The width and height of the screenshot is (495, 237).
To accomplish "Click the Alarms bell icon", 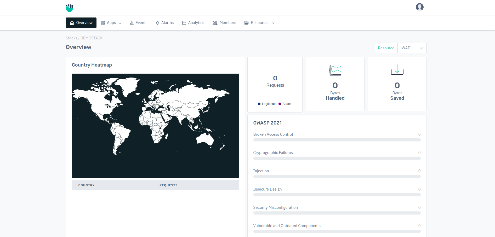I will (157, 23).
